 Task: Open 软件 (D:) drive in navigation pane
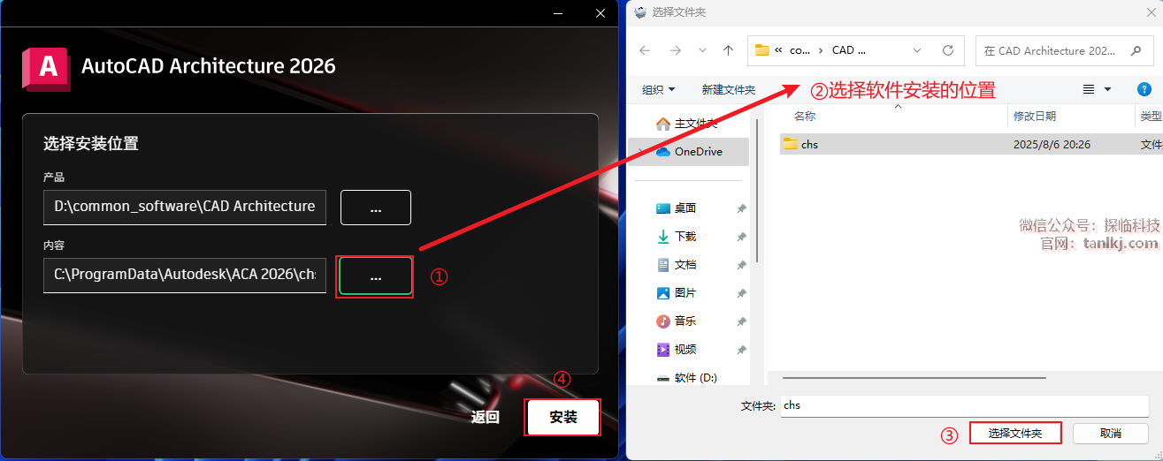pos(688,377)
